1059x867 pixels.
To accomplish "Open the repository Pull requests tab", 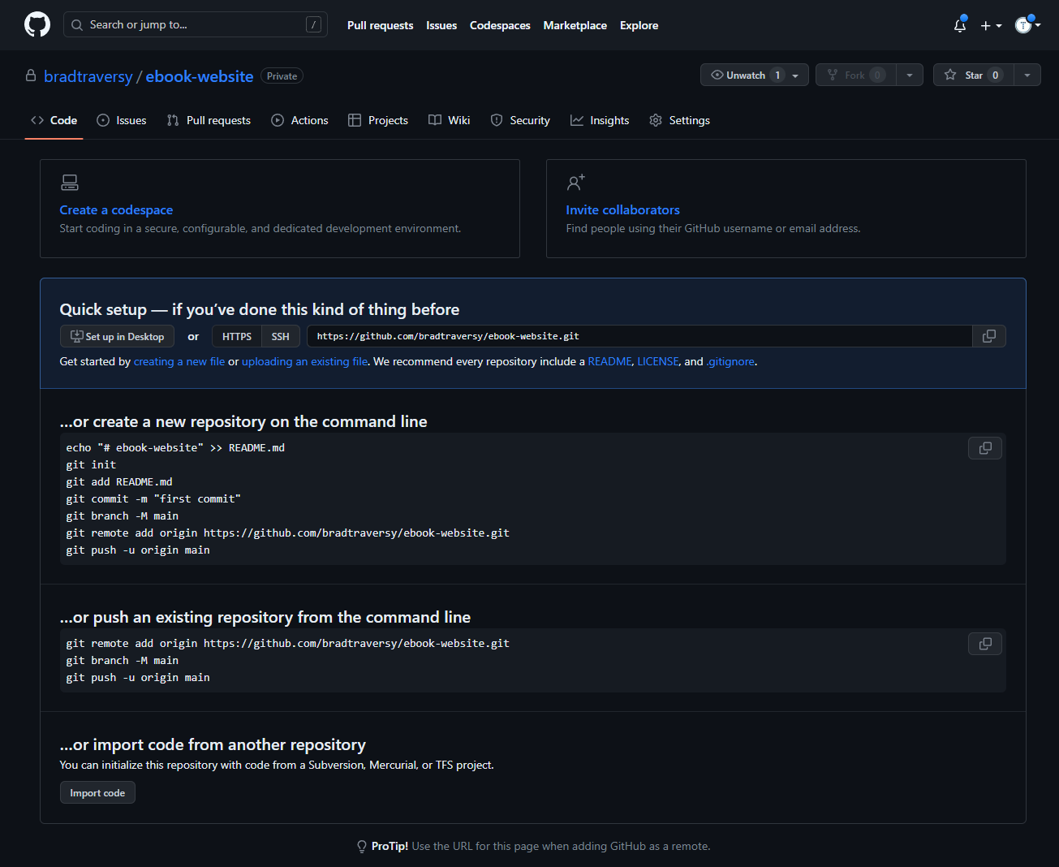I will tap(209, 120).
